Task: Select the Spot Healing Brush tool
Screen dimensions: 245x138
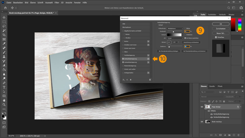Action: point(4,48)
